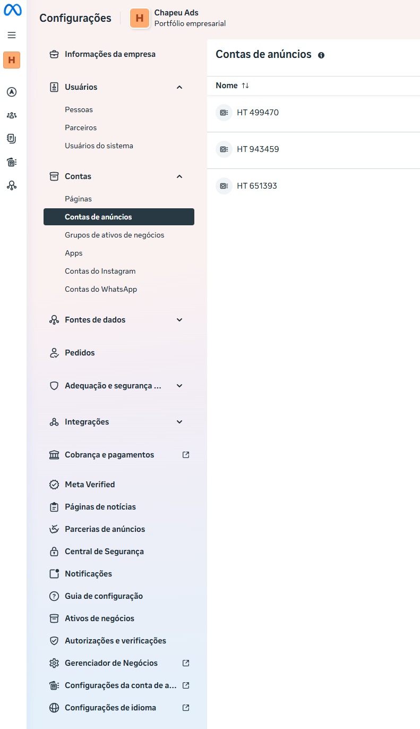Click the info icon beside Contas de anúncios
The image size is (420, 729).
tap(321, 55)
